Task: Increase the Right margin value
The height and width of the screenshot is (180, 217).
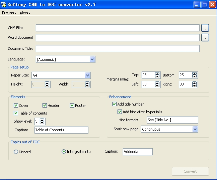Action: pyautogui.click(x=194, y=83)
